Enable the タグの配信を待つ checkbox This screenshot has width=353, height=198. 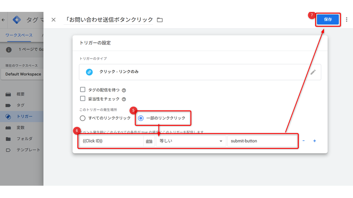[x=83, y=90]
